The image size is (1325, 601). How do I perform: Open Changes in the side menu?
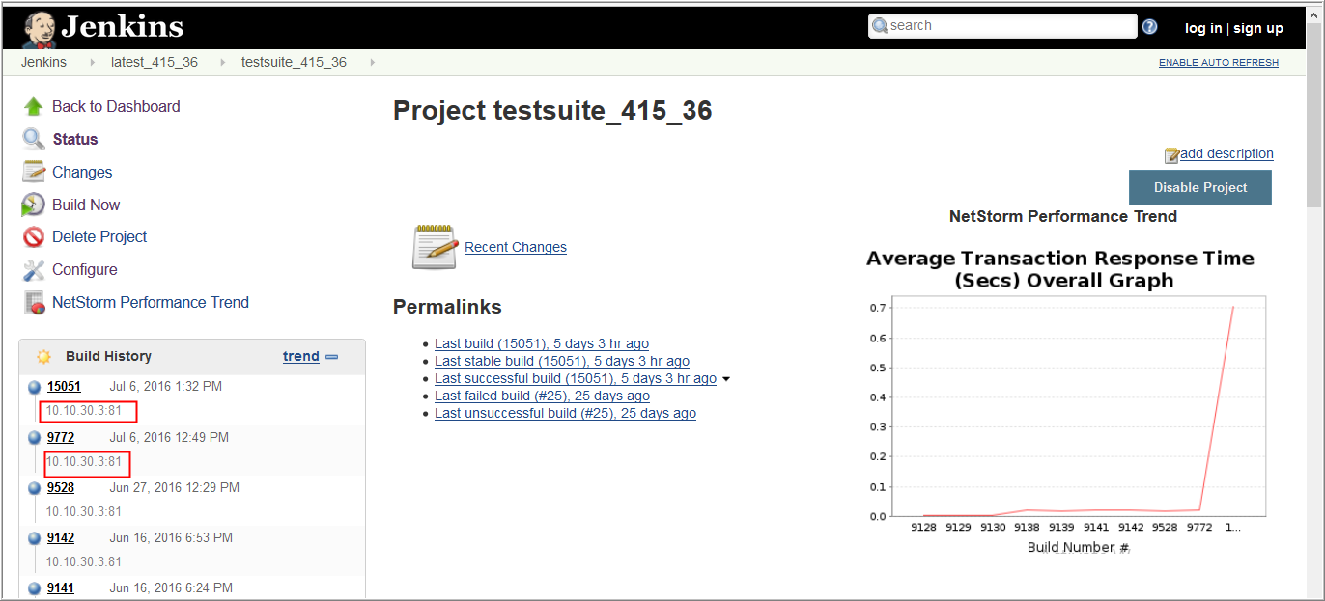[82, 172]
